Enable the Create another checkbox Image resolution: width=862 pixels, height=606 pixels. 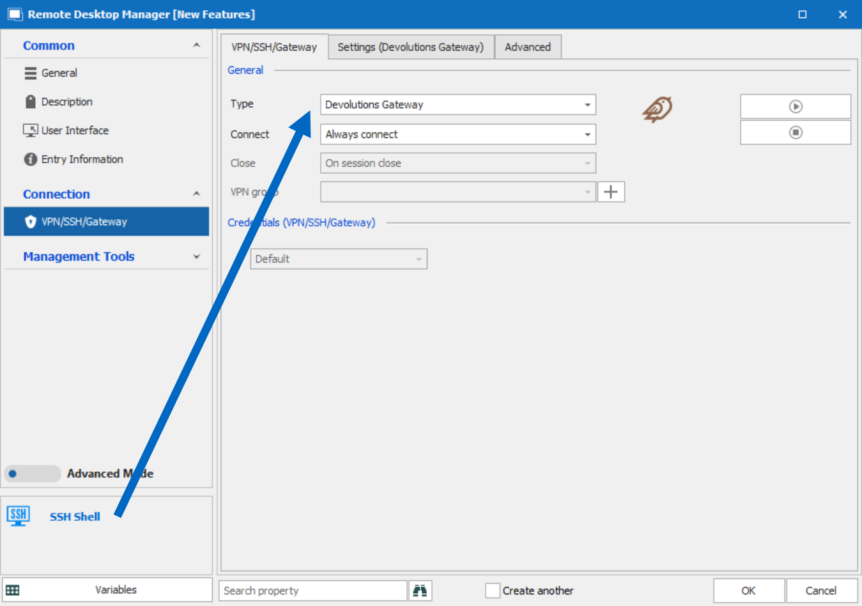pos(492,591)
